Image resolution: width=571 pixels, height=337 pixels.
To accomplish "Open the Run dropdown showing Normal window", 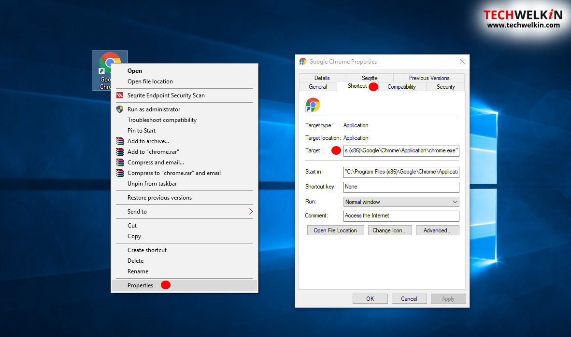I will pos(401,202).
